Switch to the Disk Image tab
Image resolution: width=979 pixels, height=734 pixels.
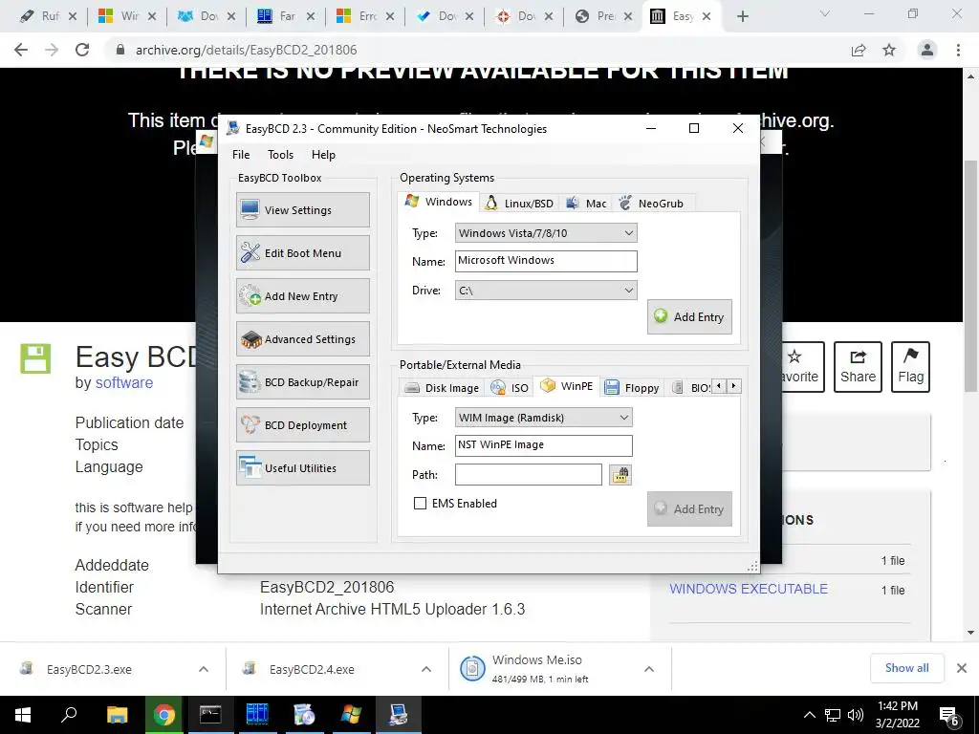click(442, 388)
